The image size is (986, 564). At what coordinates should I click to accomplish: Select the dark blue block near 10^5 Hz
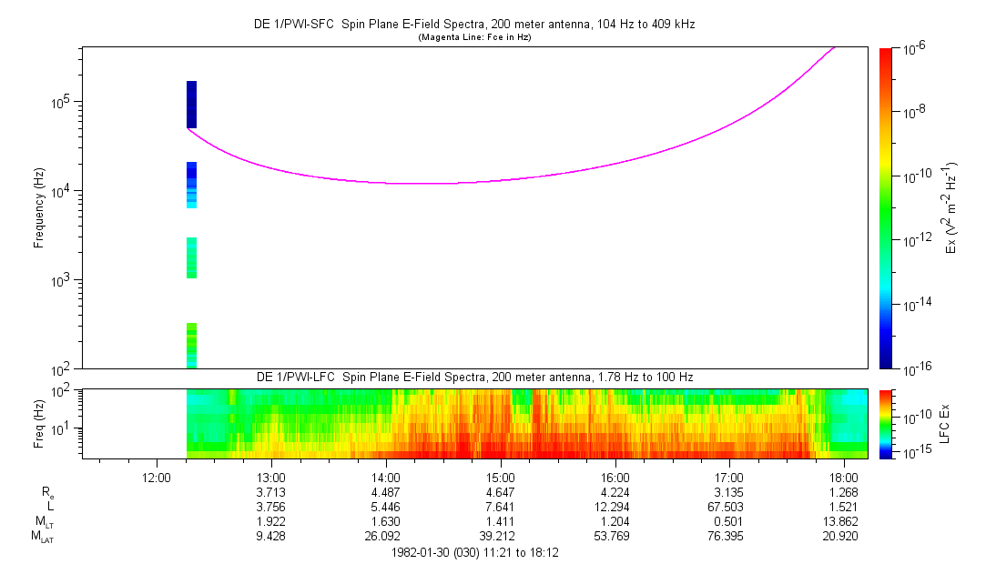(191, 104)
